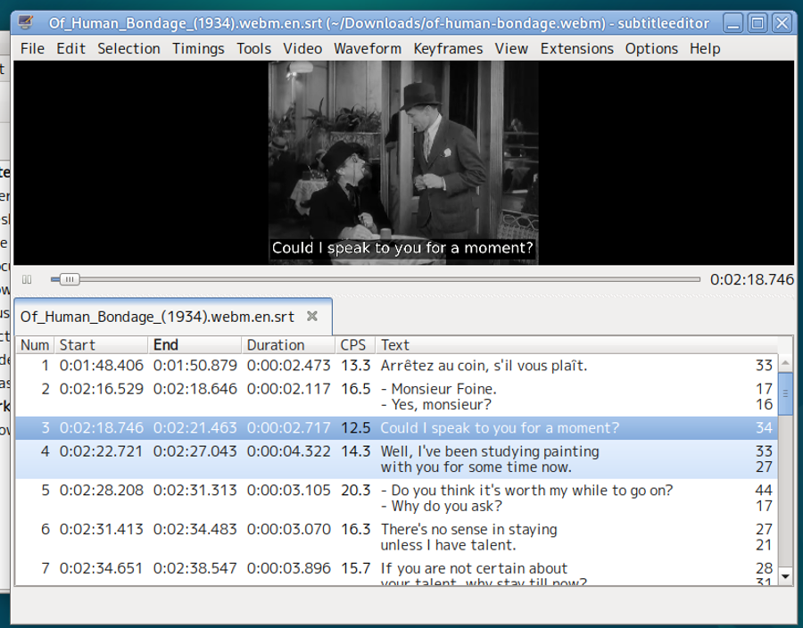Open the Video menu

click(302, 48)
